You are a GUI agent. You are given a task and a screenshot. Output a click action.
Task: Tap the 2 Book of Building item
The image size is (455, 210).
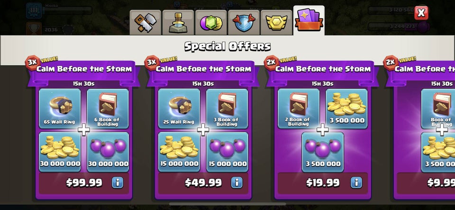point(299,109)
